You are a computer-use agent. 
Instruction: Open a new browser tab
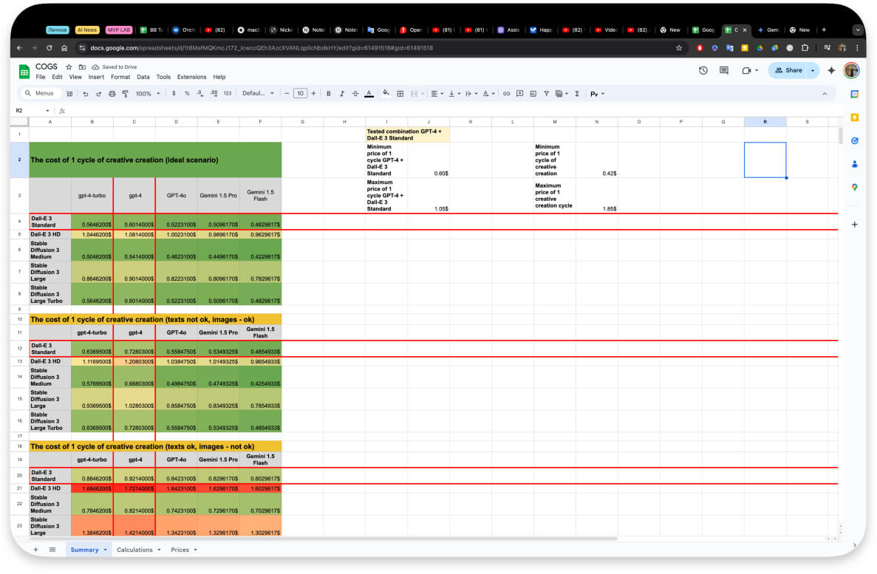[x=824, y=30]
